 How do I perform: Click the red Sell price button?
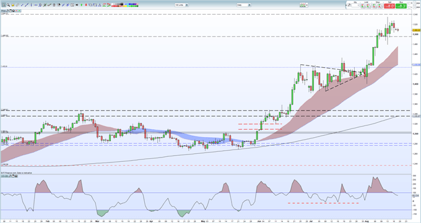(x=389, y=6)
